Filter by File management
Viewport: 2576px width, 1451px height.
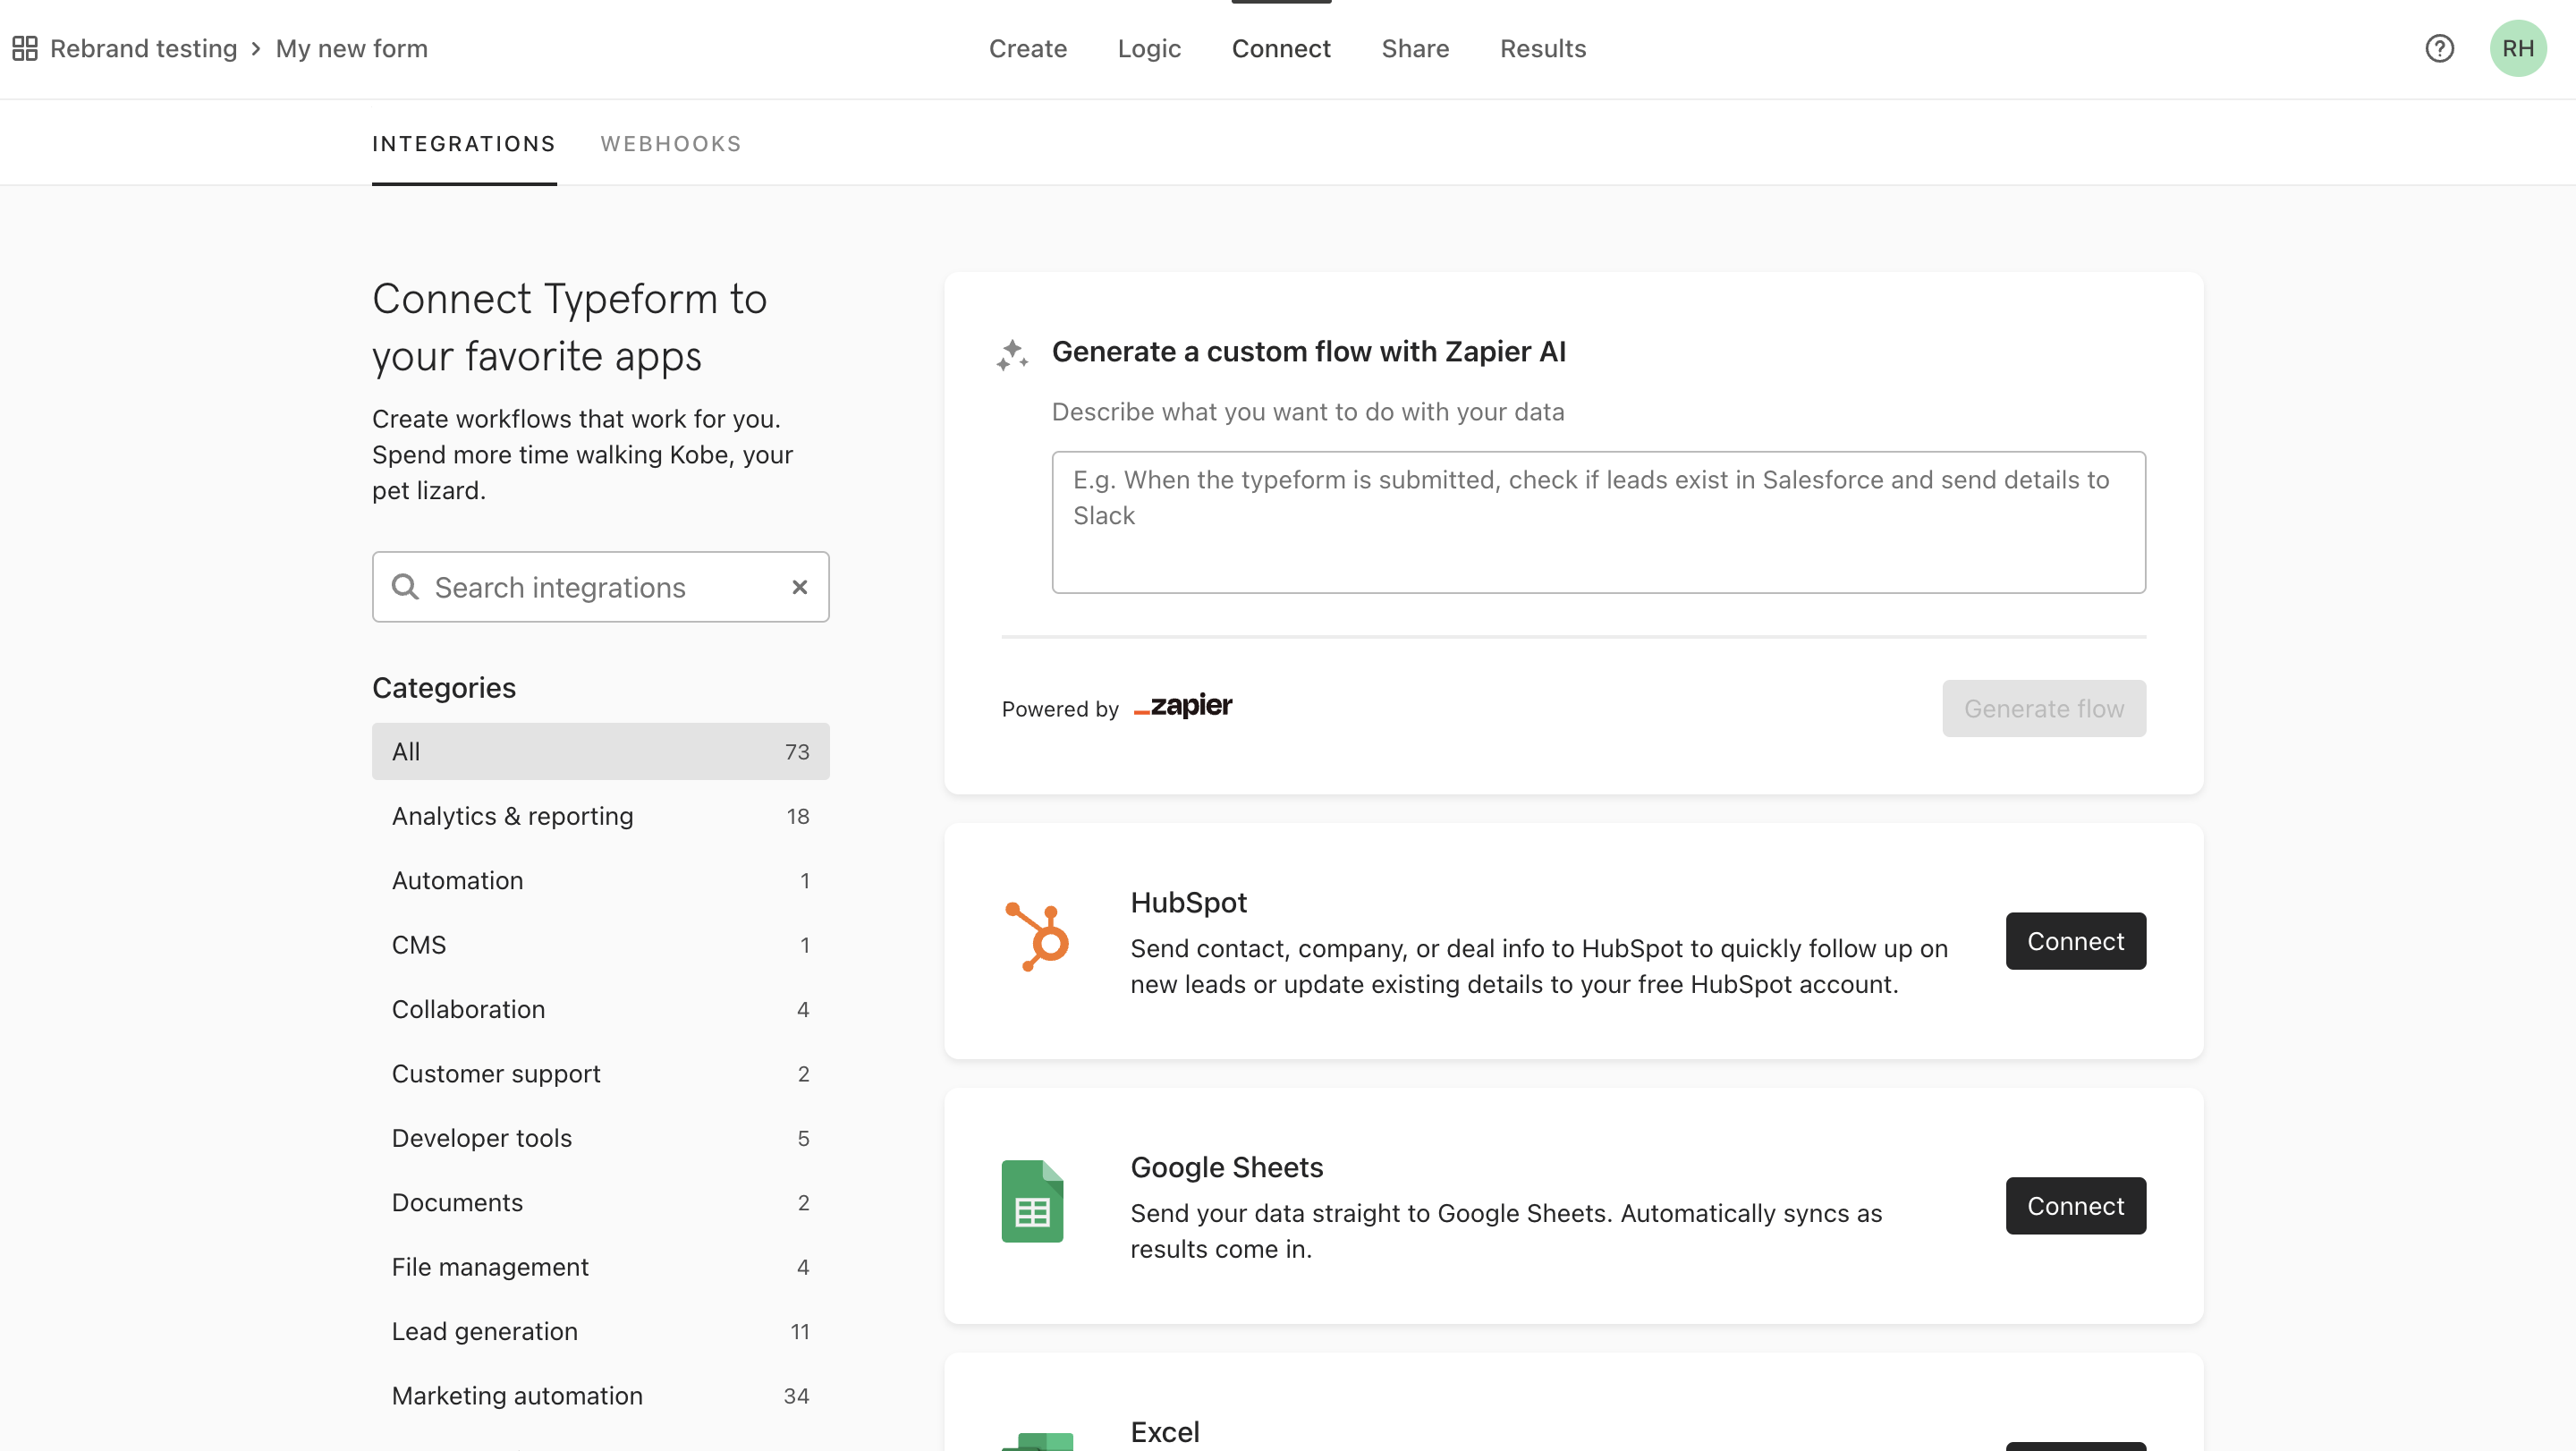coord(601,1267)
